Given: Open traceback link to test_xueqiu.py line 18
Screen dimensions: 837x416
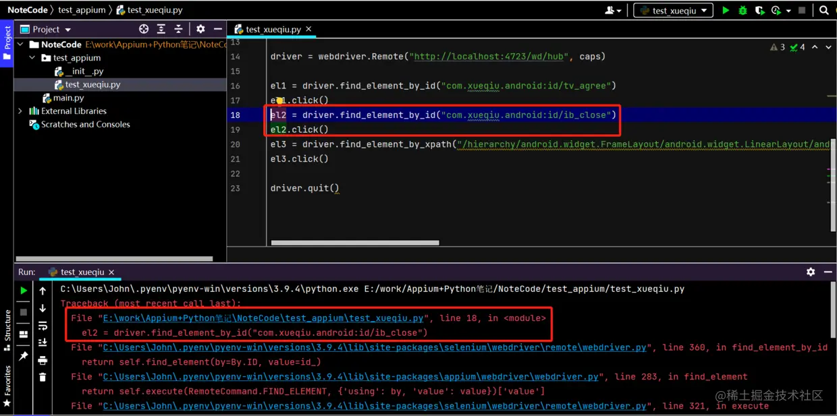Looking at the screenshot, I should pyautogui.click(x=263, y=318).
